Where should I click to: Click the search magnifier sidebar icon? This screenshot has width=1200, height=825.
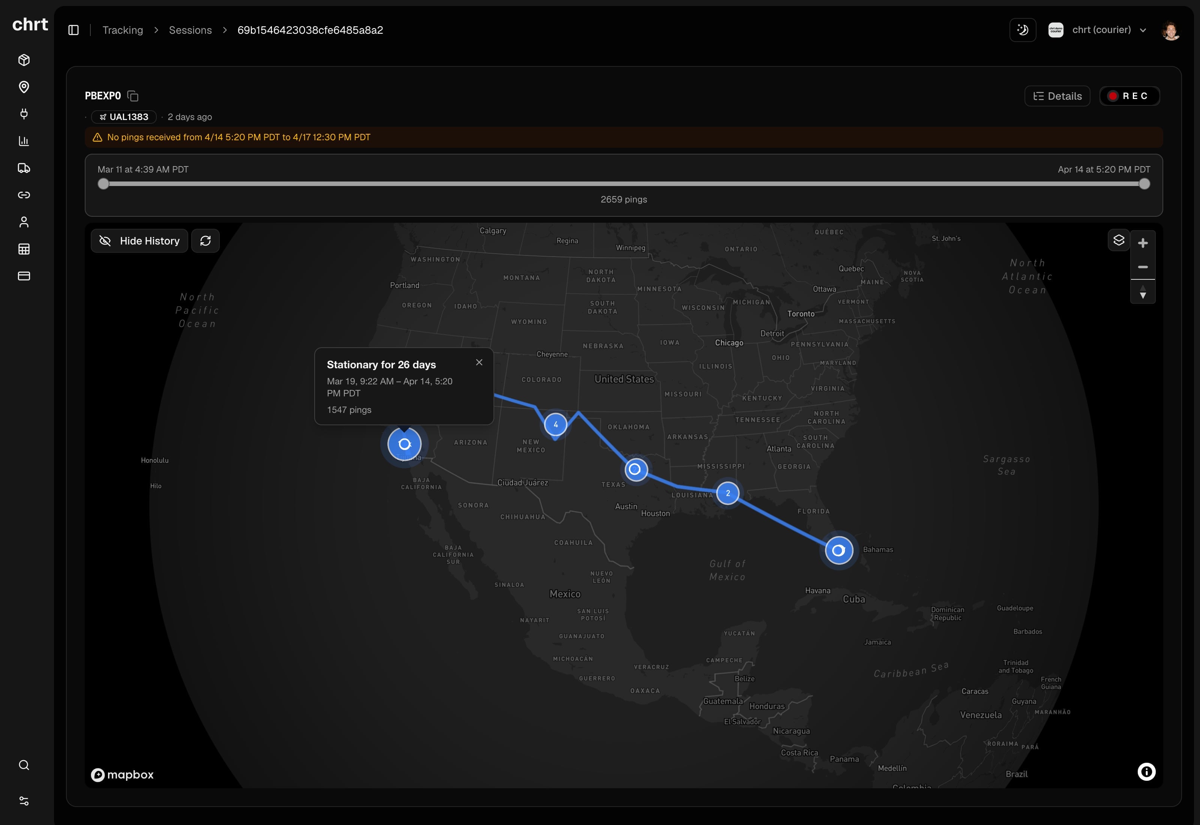point(24,765)
